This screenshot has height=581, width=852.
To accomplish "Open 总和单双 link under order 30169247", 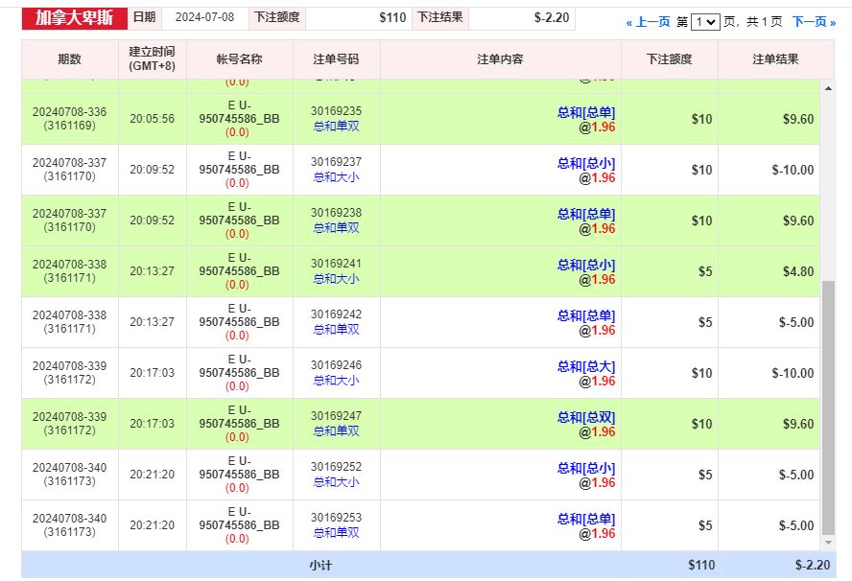I will pyautogui.click(x=336, y=431).
